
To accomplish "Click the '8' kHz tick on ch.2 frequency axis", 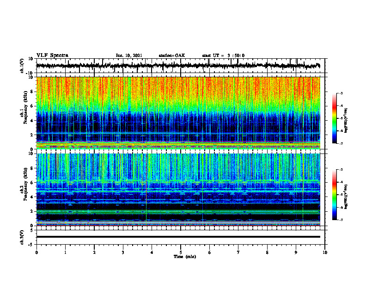I will click(x=32, y=168).
